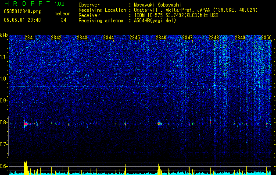Click time marker 2346
Image resolution: width=276 pixels, height=175 pixels.
(x=161, y=37)
